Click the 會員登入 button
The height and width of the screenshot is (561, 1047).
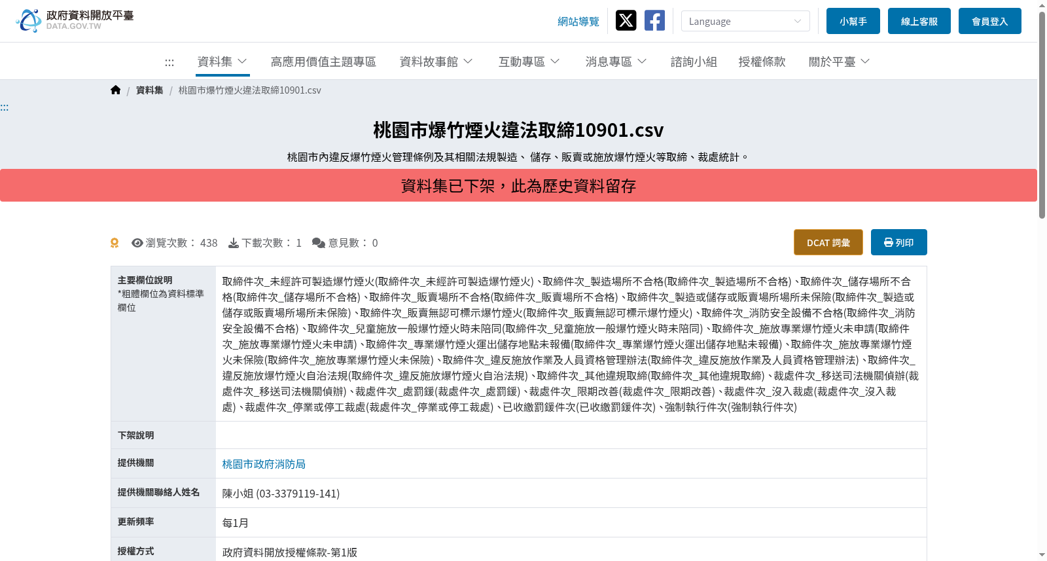coord(990,21)
